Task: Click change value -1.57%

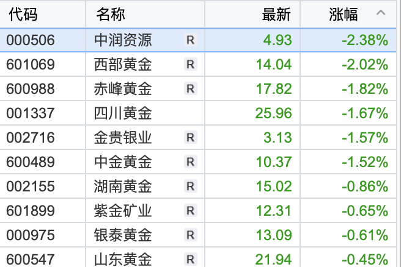Action: (x=365, y=137)
